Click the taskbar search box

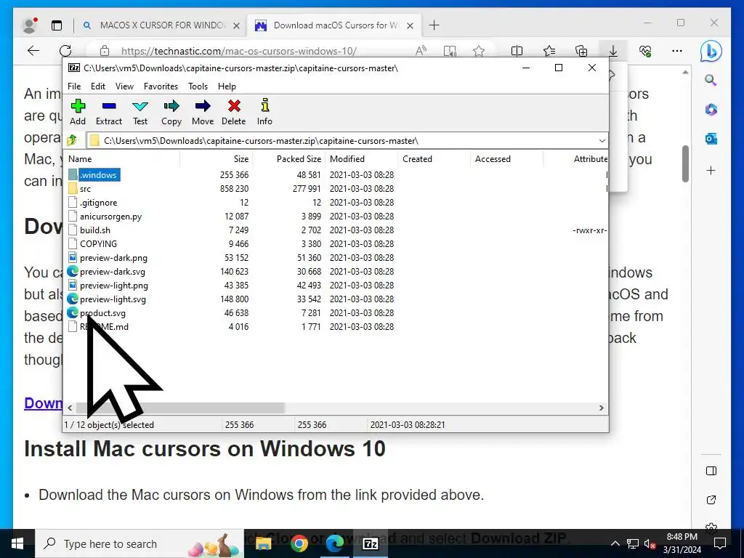(139, 543)
